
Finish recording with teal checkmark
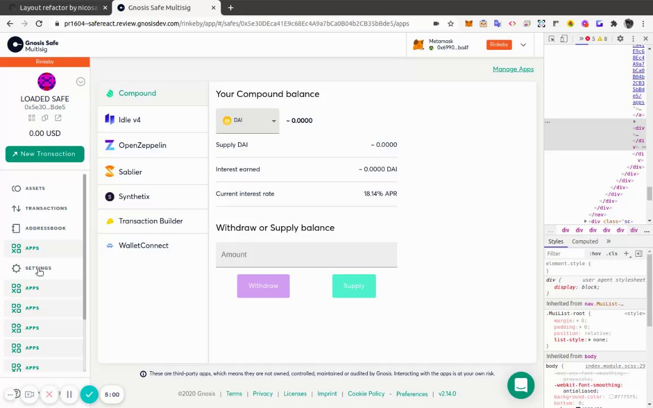tap(89, 394)
